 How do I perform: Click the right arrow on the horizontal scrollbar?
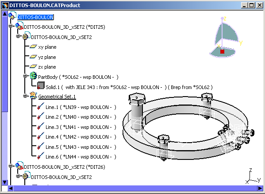260,188
